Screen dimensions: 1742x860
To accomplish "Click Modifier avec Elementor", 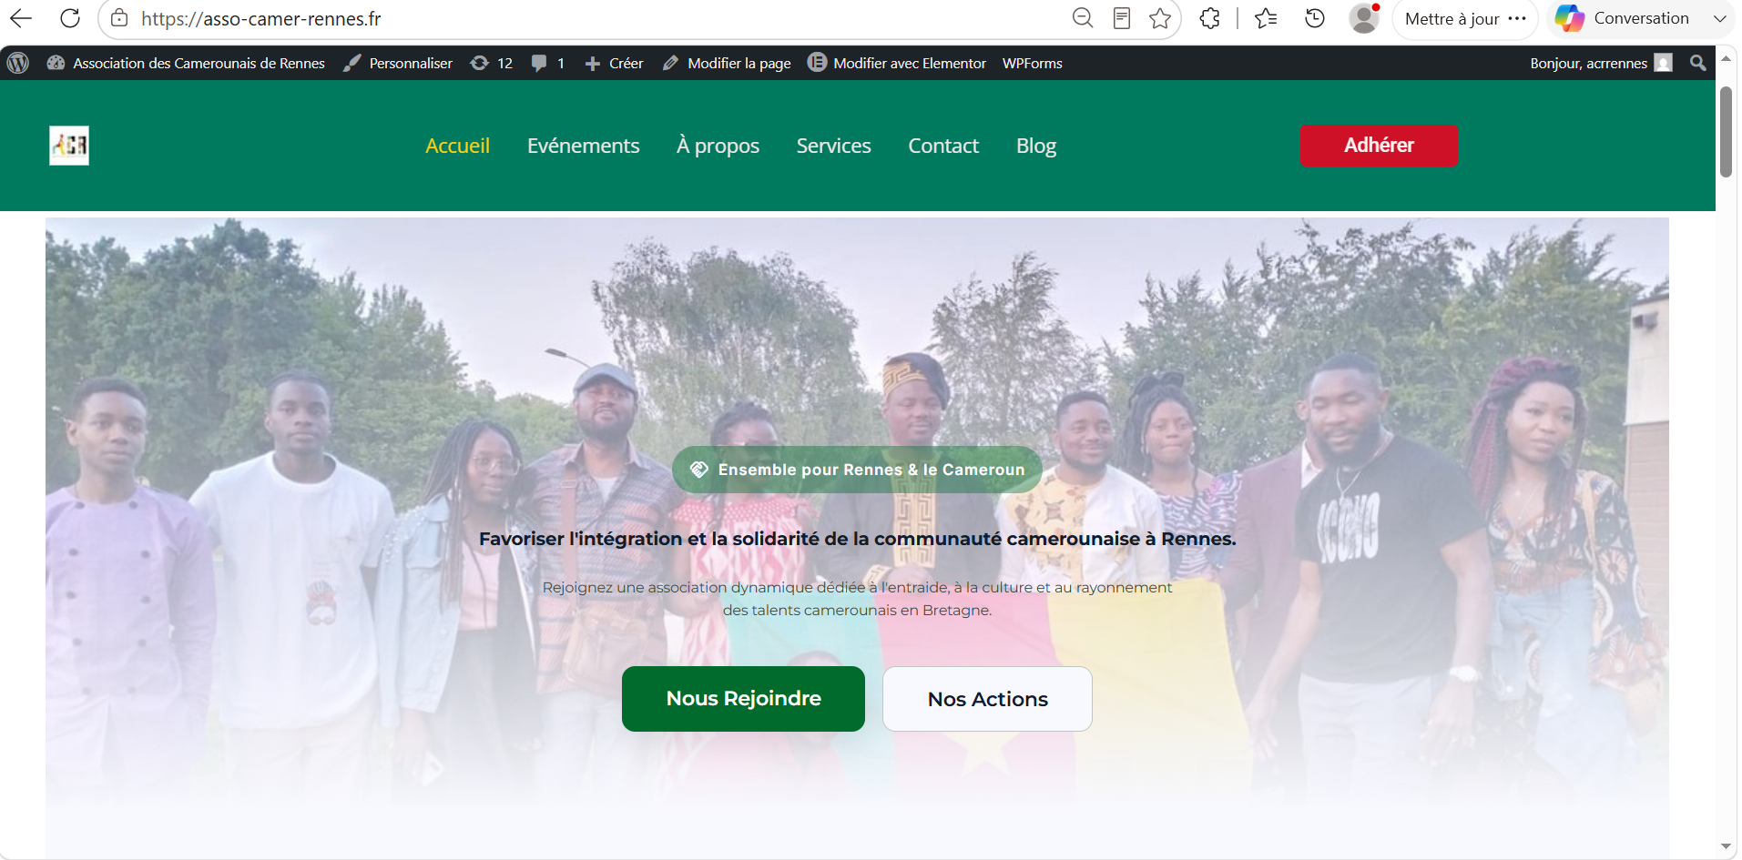I will (897, 63).
